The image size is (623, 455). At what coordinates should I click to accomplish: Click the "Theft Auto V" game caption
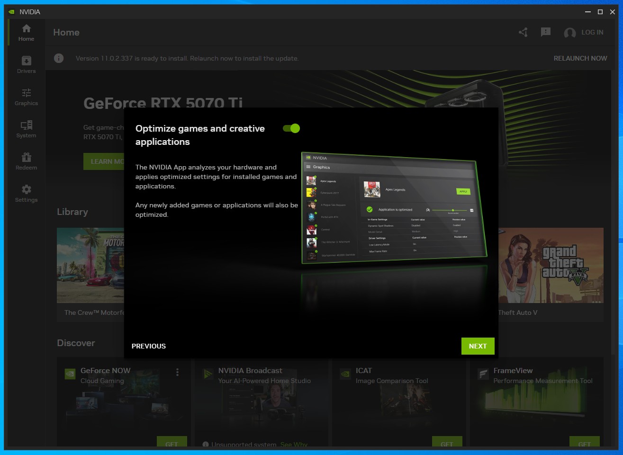coord(518,312)
